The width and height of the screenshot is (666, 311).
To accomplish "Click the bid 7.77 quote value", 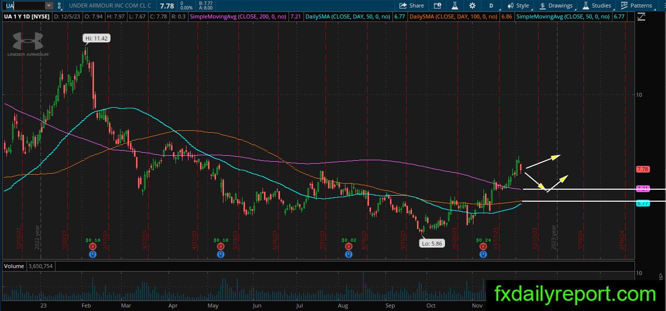I will click(205, 3).
